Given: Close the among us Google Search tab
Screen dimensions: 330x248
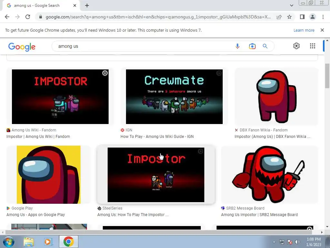Looking at the screenshot, I should 75,5.
